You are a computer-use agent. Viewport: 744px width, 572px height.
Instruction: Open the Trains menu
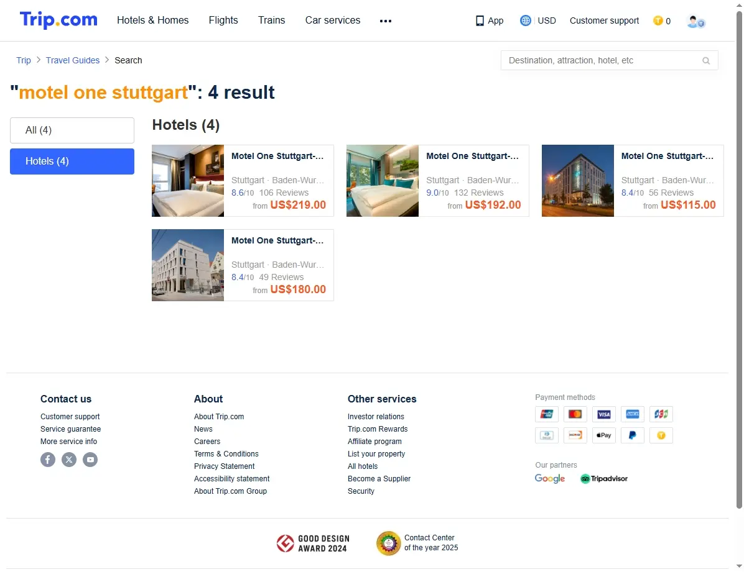tap(271, 20)
